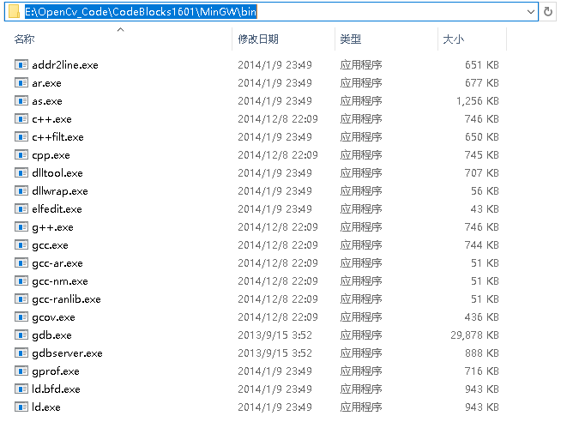
Task: Click the gcc-ar.exe file icon
Action: (x=21, y=263)
